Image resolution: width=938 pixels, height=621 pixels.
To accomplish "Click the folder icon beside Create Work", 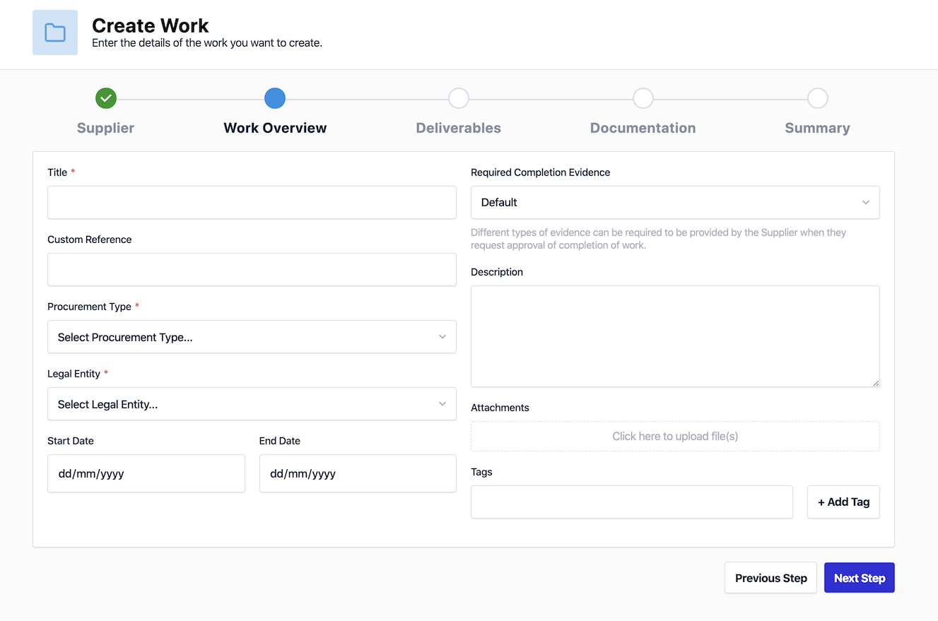I will tap(55, 32).
